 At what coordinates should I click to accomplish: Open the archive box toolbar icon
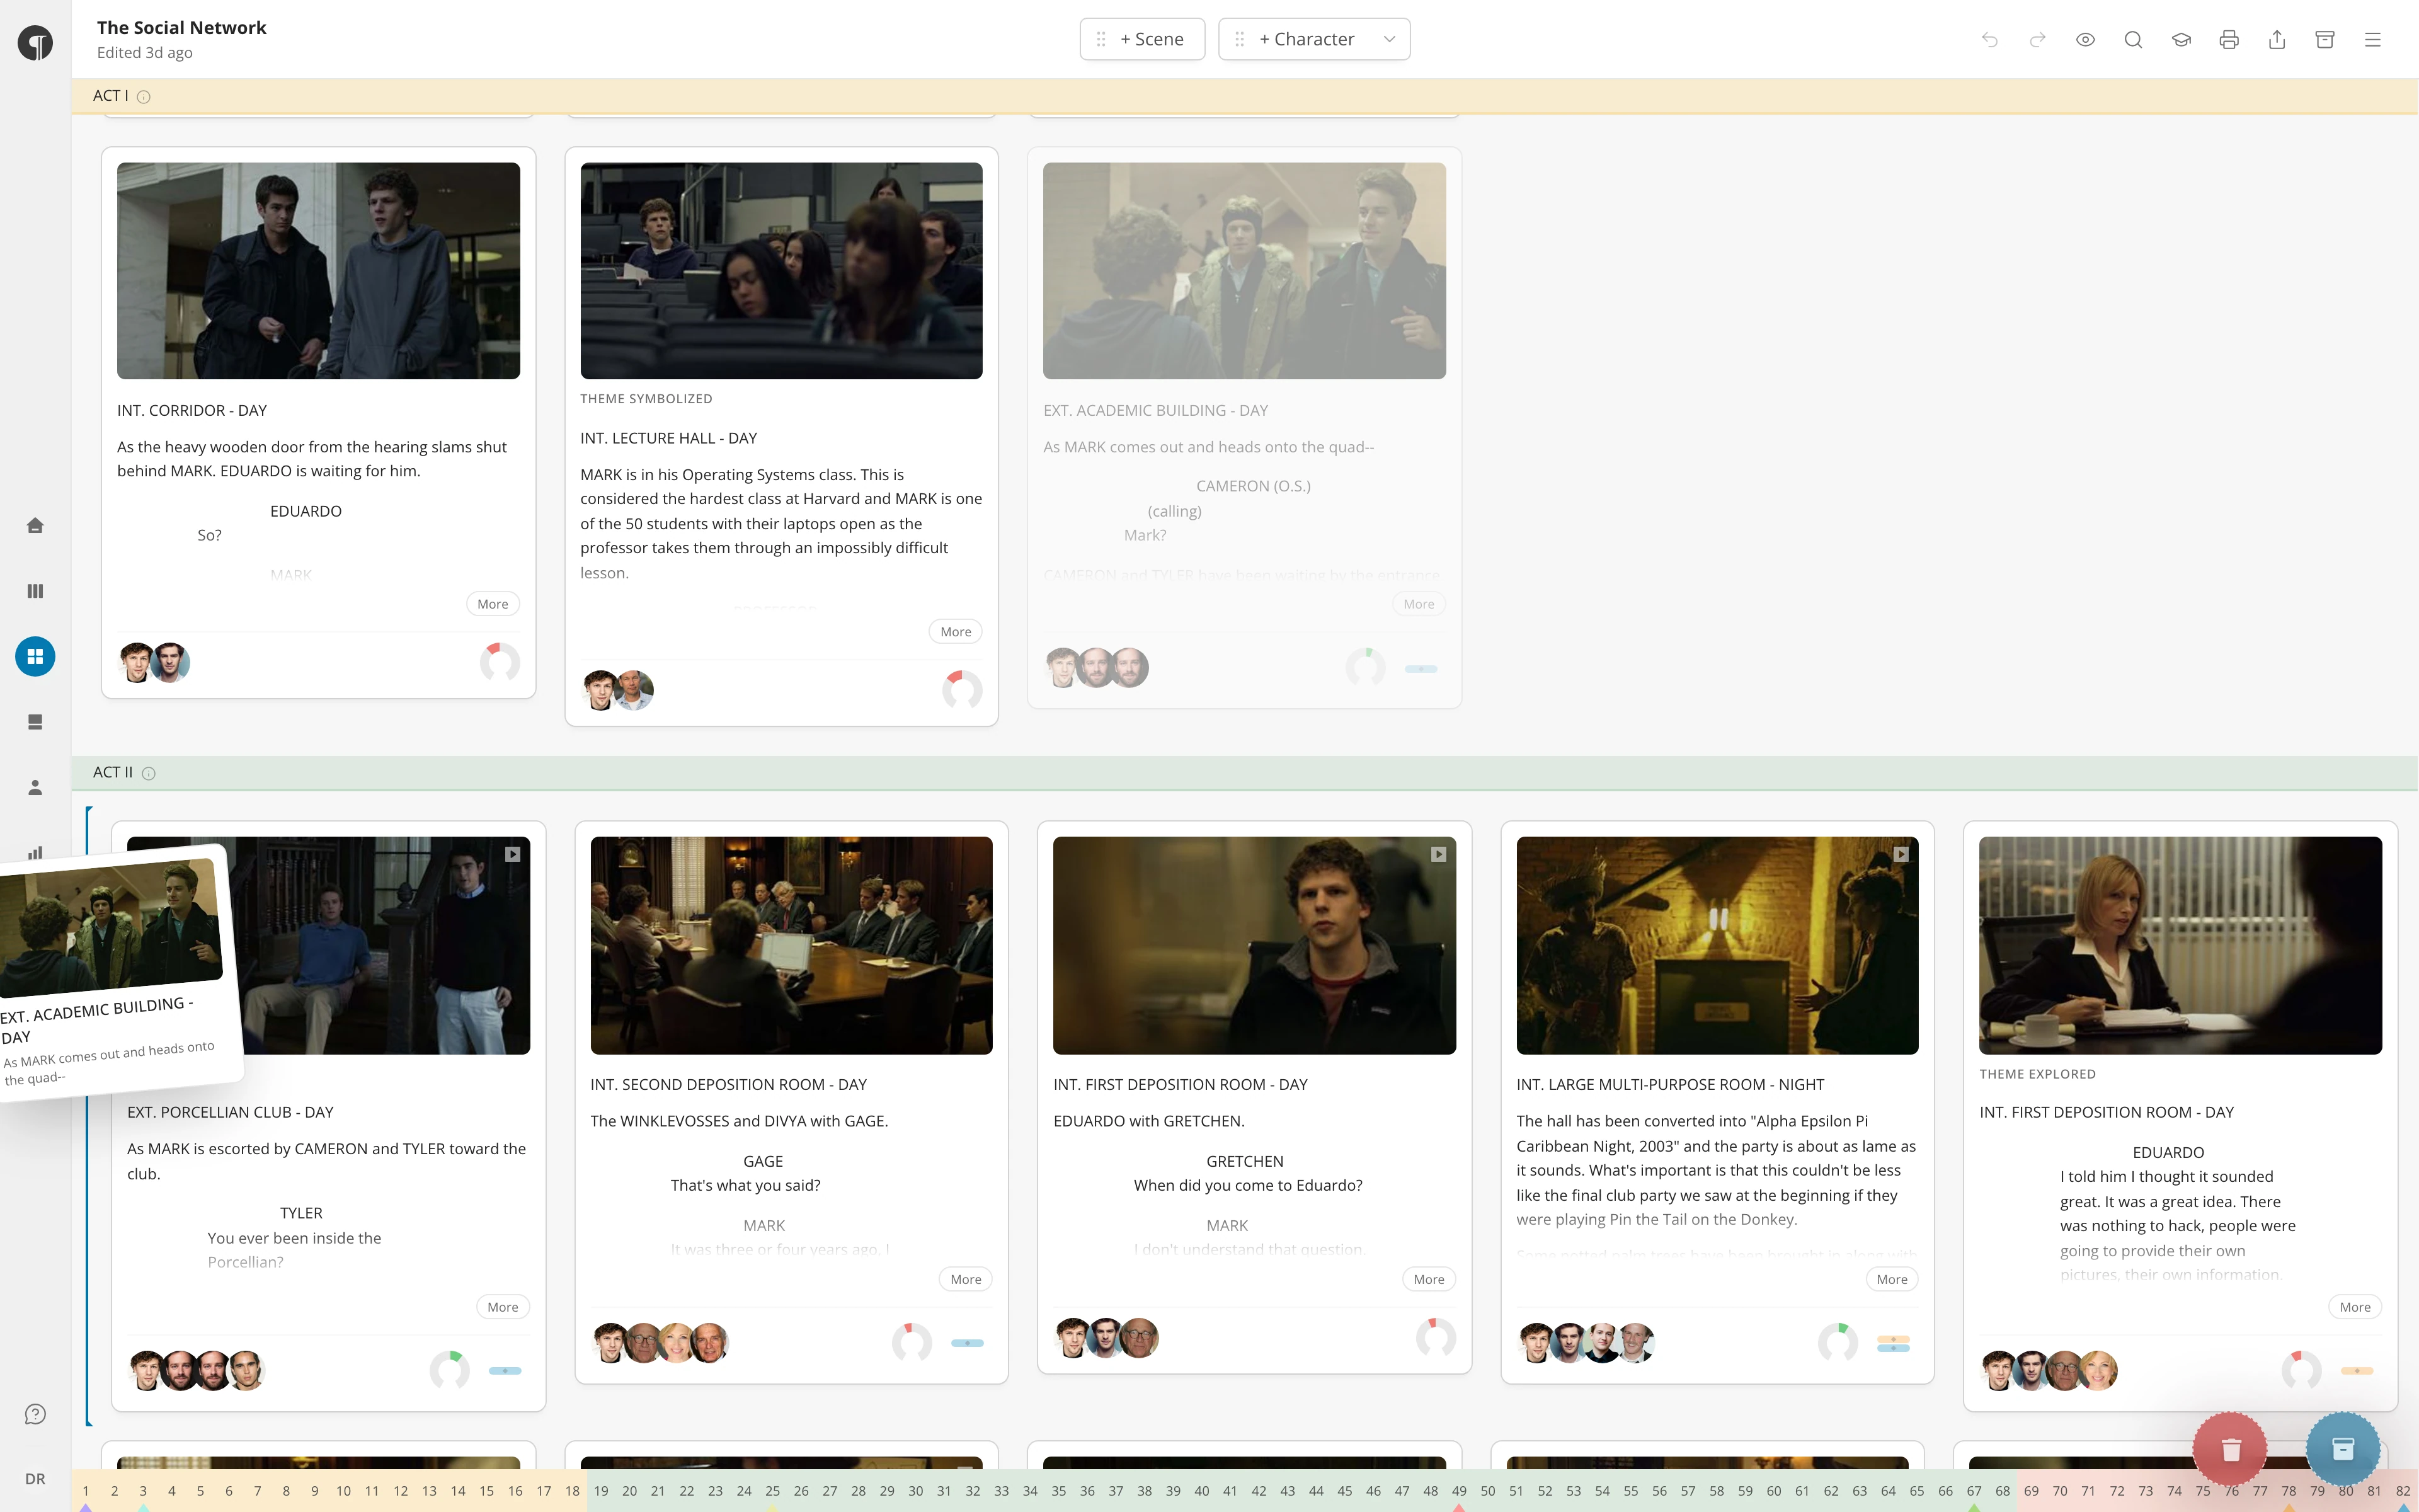tap(2325, 40)
